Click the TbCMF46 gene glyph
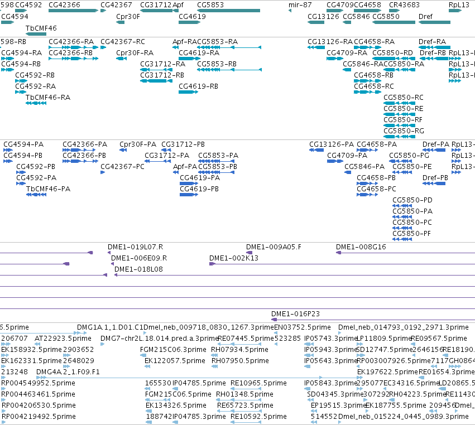The image size is (475, 425). point(36,34)
